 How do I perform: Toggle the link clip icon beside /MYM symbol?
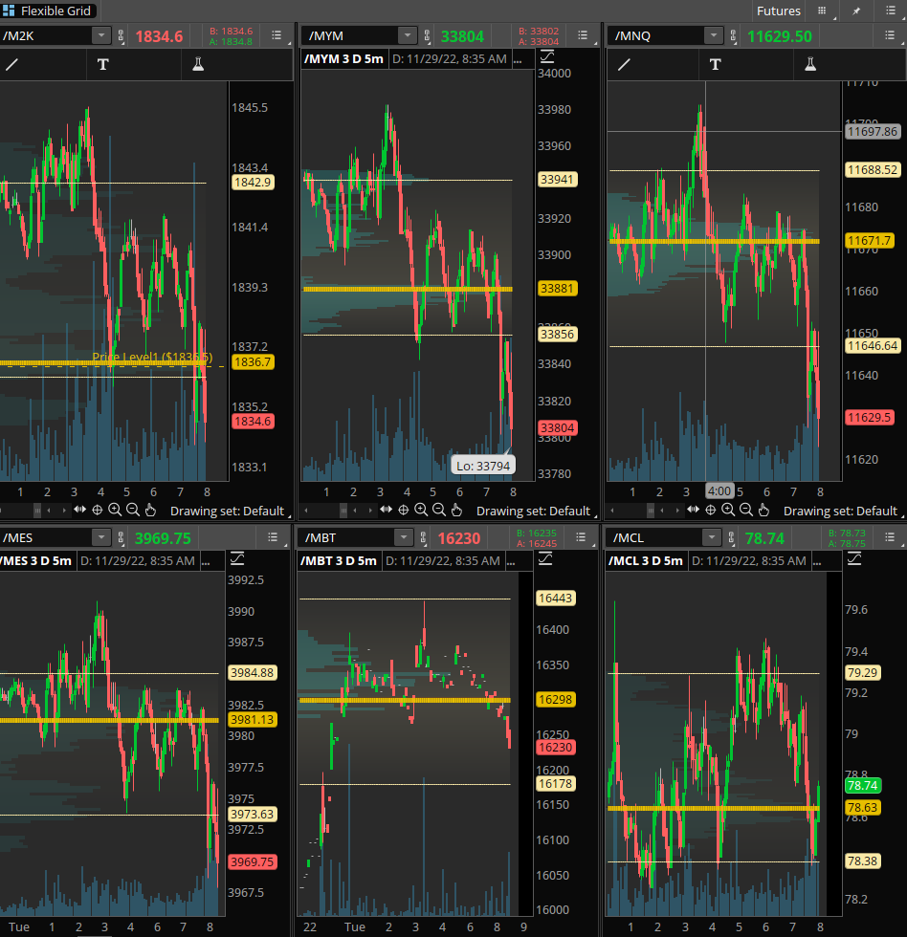click(427, 36)
